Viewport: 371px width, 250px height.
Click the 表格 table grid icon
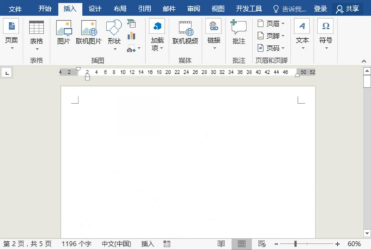tap(36, 27)
